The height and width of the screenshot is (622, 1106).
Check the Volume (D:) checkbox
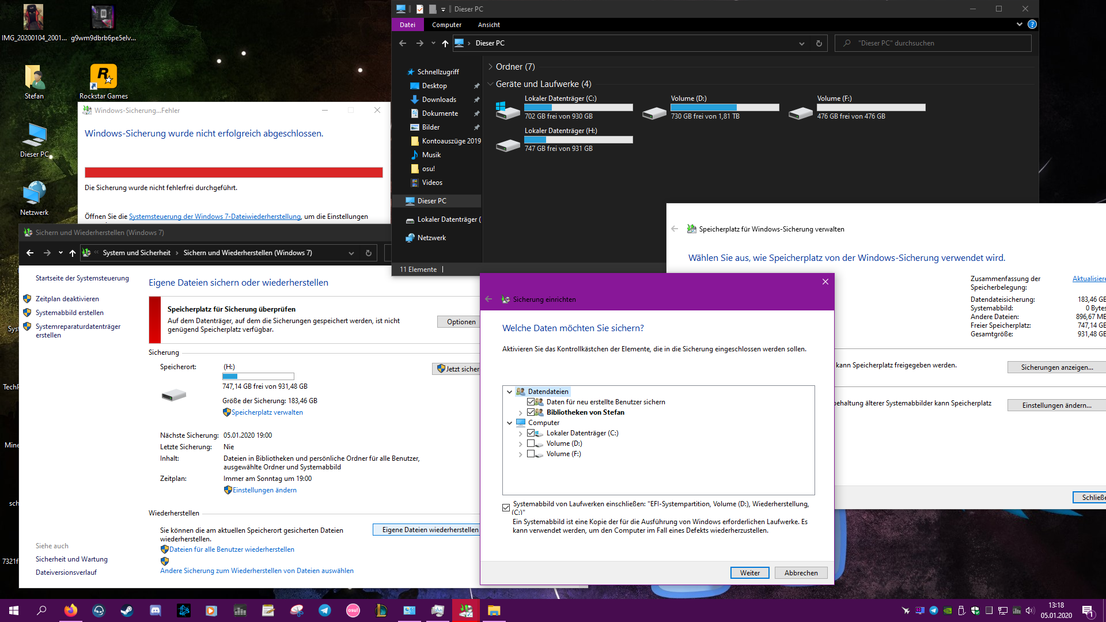click(x=531, y=443)
